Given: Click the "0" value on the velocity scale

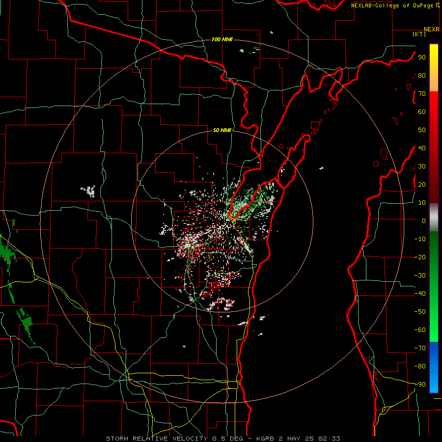Looking at the screenshot, I should coord(424,221).
